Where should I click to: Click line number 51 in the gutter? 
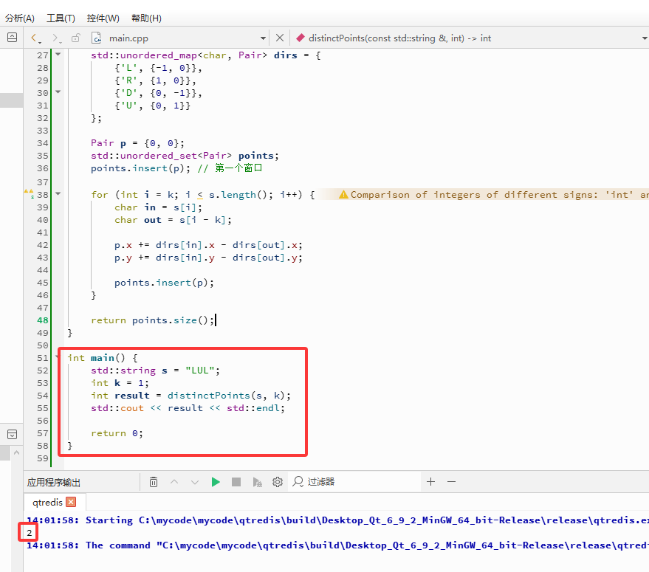[x=43, y=358]
